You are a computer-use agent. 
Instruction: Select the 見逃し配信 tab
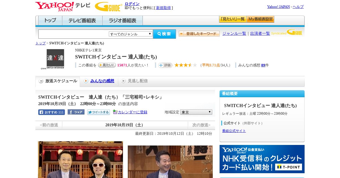[138, 81]
